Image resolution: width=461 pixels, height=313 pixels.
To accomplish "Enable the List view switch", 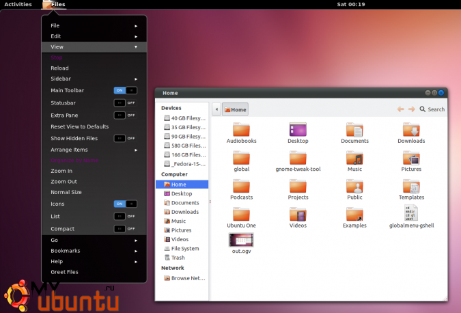I will 126,216.
